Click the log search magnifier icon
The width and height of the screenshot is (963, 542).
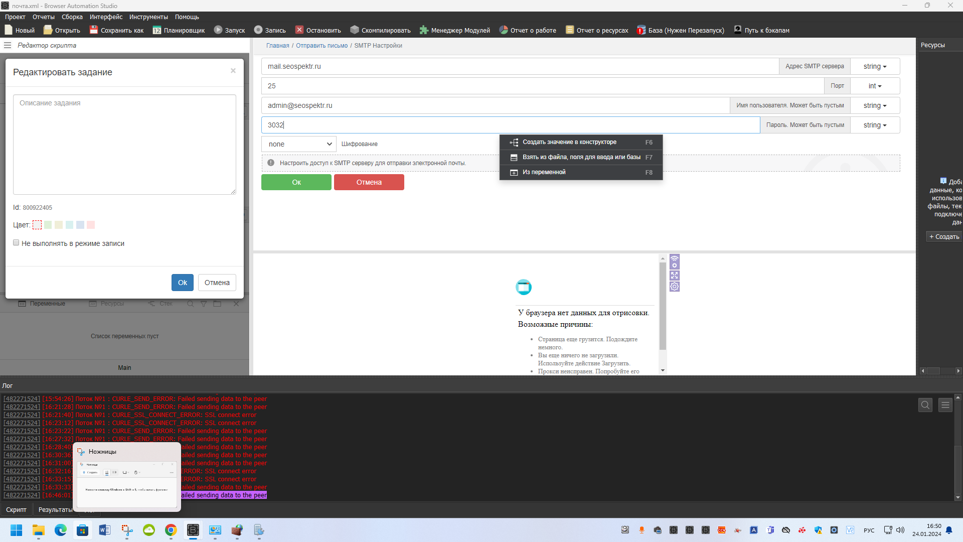tap(925, 405)
